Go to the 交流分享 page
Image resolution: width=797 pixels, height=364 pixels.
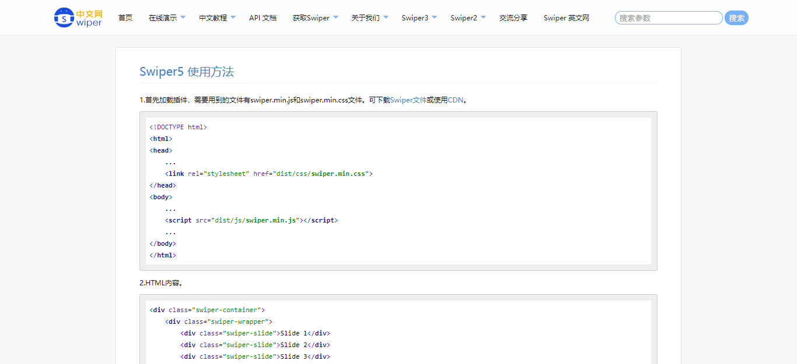pos(513,18)
